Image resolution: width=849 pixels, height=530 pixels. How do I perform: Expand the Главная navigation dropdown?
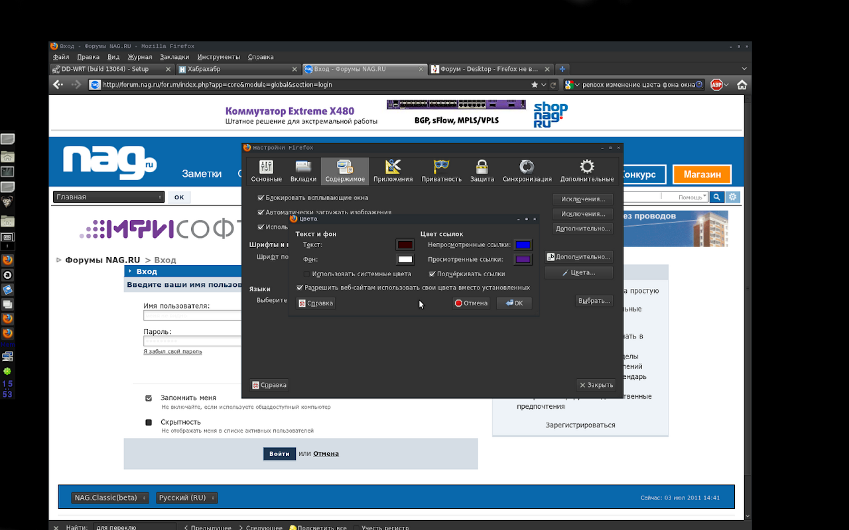pos(109,197)
